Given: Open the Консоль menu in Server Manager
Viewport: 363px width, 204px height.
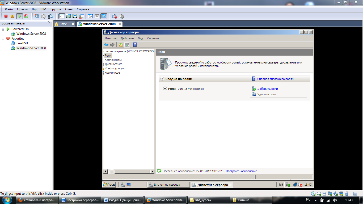Looking at the screenshot, I should click(x=111, y=38).
